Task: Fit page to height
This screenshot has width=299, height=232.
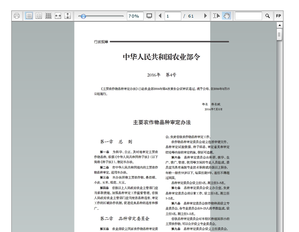Action: point(67,16)
